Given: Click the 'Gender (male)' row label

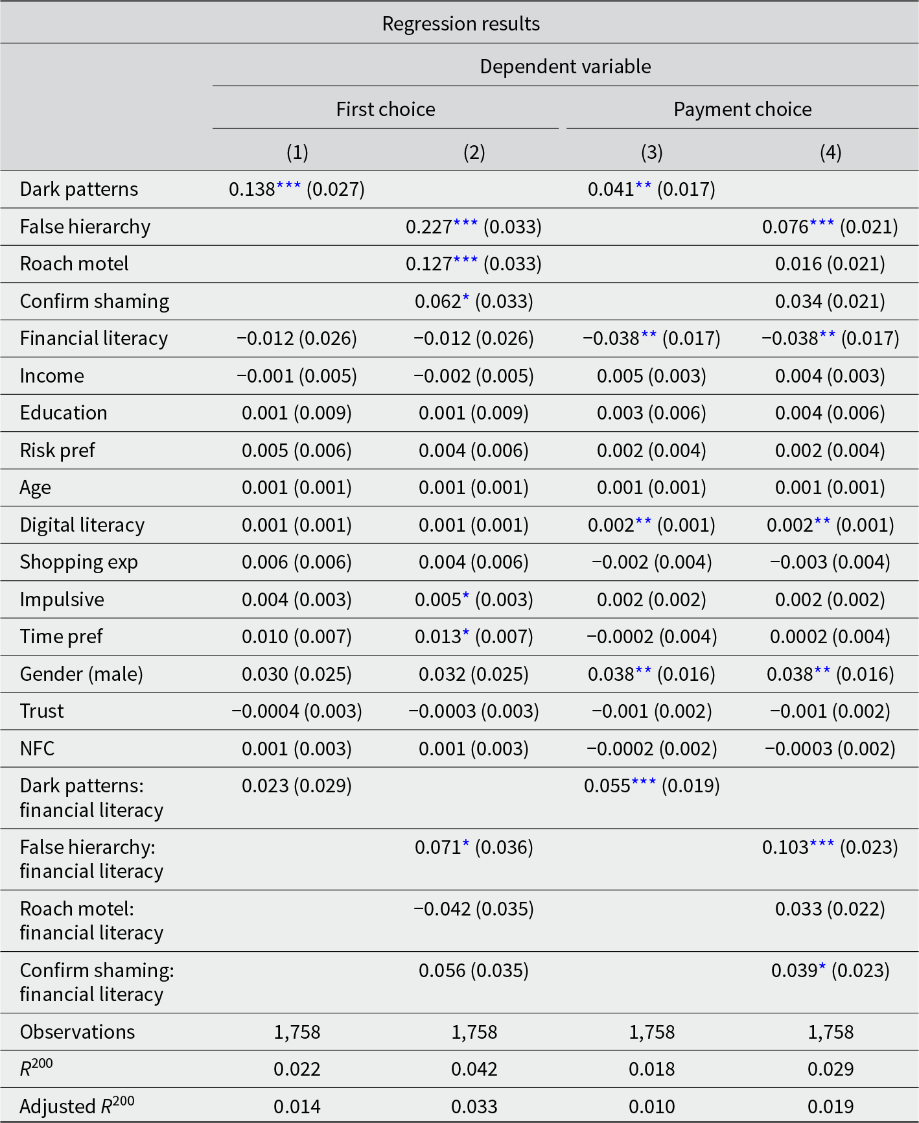Looking at the screenshot, I should (81, 674).
